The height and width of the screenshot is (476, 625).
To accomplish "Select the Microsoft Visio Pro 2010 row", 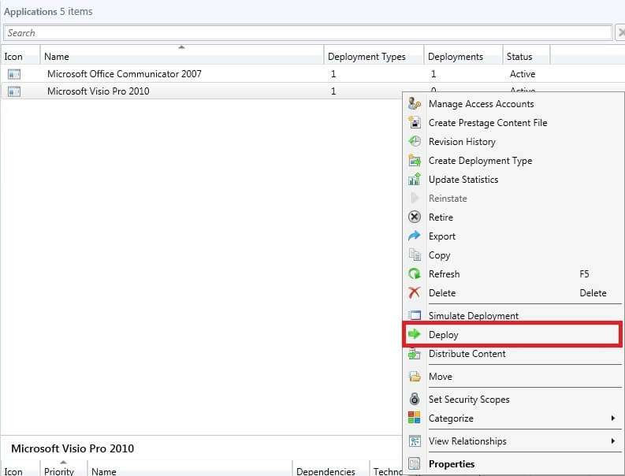I will click(x=201, y=91).
